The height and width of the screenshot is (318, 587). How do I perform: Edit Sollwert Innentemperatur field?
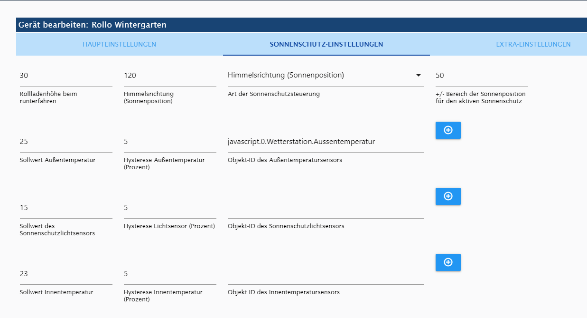(x=66, y=274)
